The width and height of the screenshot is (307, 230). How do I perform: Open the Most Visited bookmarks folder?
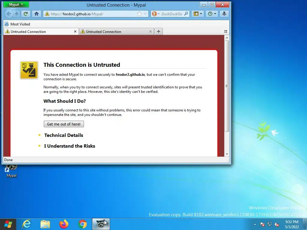[x=17, y=24]
